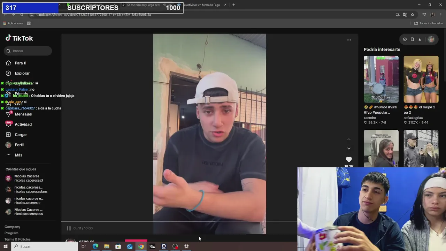Open the sofiaalegriaa creator name
This screenshot has width=446, height=251.
point(413,118)
